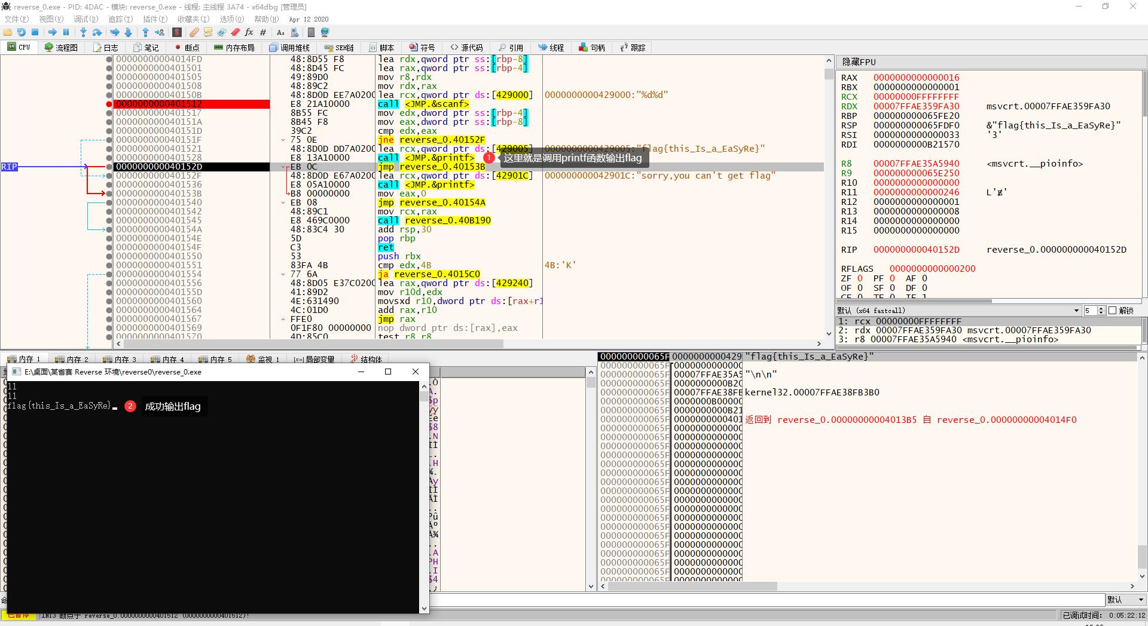Open the Functions fx icon
The width and height of the screenshot is (1148, 626).
249,32
